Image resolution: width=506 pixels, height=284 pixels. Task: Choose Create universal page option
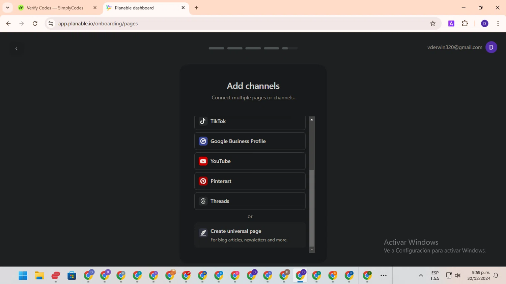(250, 235)
